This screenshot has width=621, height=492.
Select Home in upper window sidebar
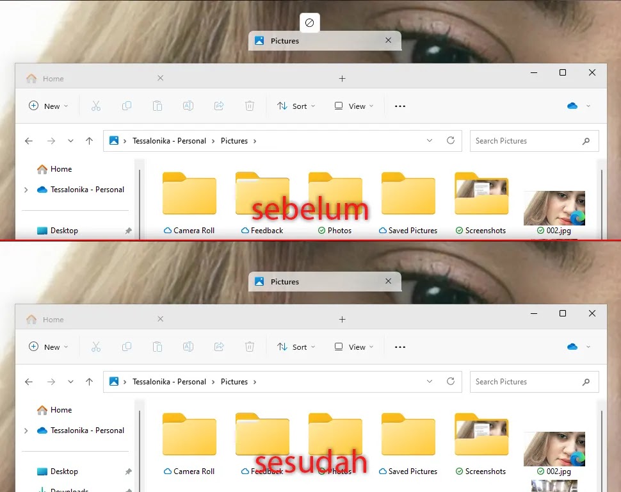[x=54, y=169]
